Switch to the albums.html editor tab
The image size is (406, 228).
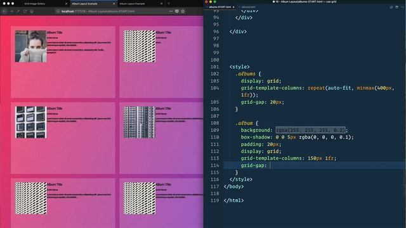pos(248,7)
